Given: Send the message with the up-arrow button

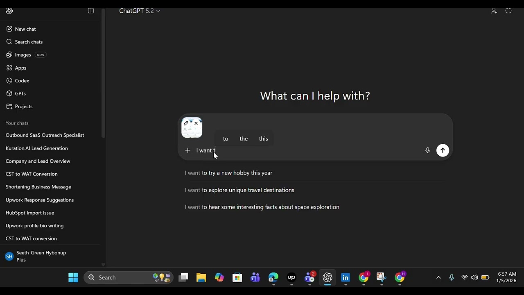Looking at the screenshot, I should click(443, 150).
